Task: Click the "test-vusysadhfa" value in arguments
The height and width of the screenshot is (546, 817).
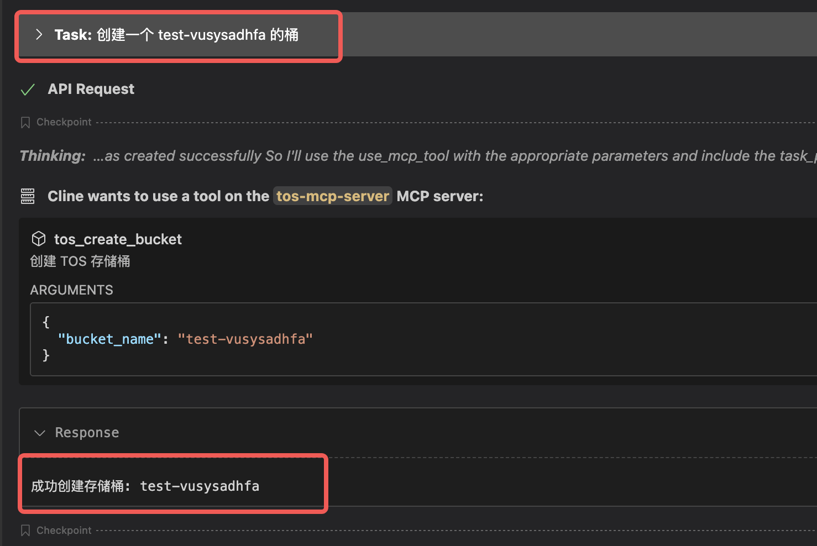Action: tap(245, 339)
